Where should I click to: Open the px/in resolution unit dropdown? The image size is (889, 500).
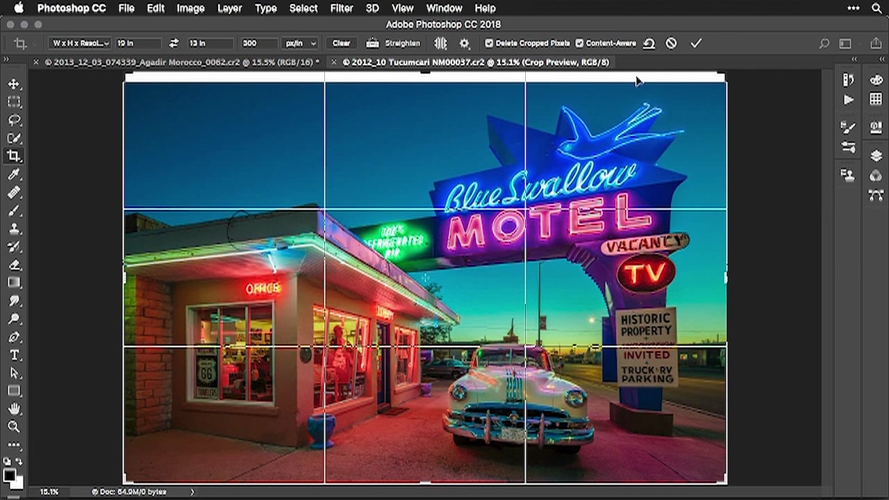[301, 43]
